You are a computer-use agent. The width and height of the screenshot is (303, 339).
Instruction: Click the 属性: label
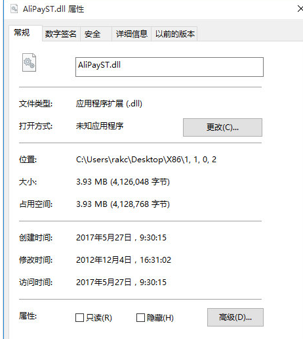click(x=28, y=316)
